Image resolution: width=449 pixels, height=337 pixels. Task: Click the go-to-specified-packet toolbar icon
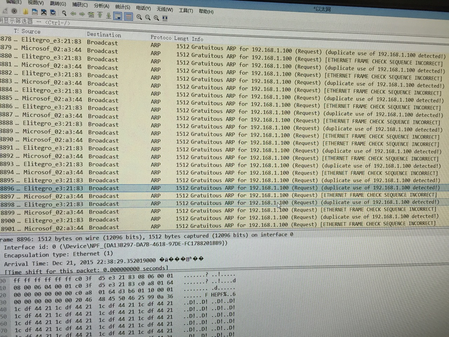point(91,14)
